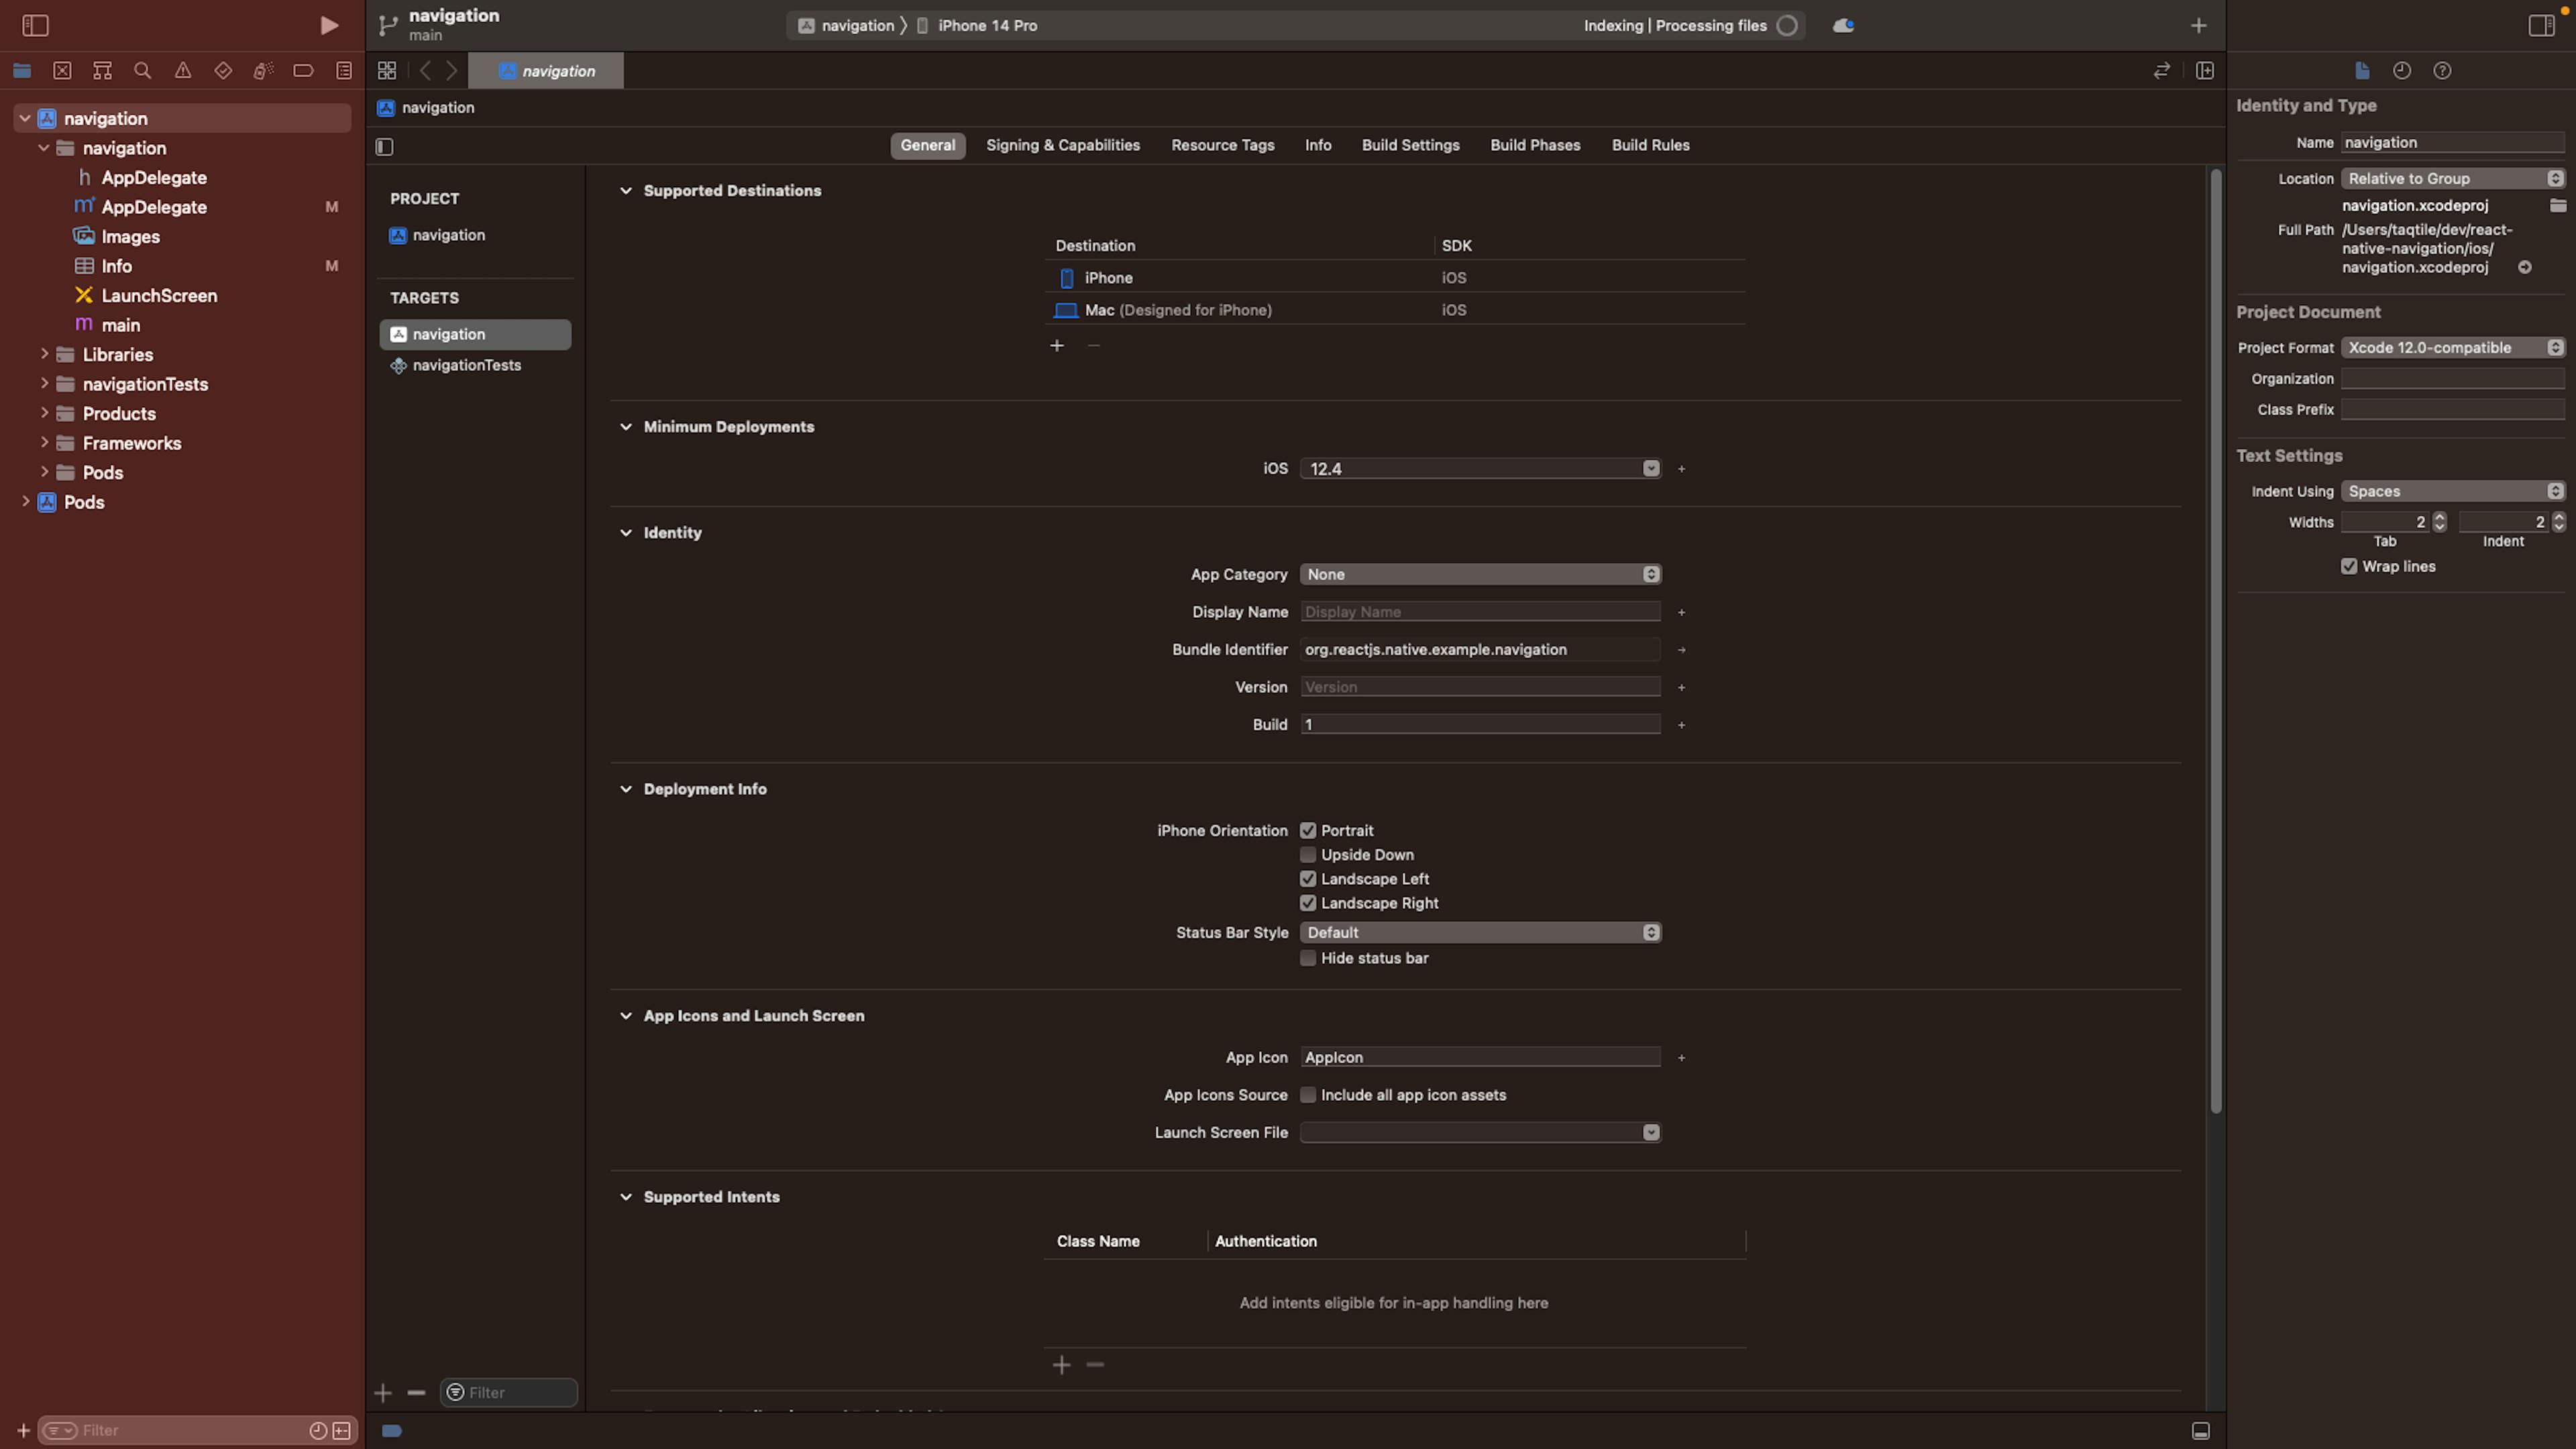
Task: Switch to Build Rules tab
Action: pos(1650,145)
